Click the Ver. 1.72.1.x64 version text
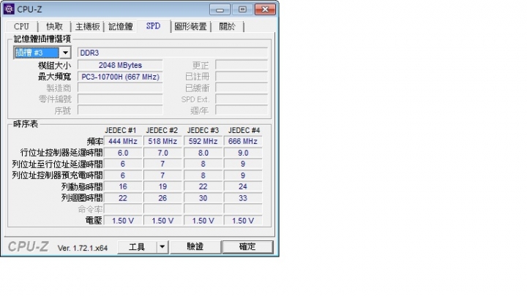527x296 pixels. 83,248
